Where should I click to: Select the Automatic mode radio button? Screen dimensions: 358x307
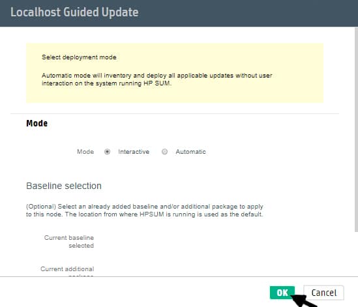[164, 152]
